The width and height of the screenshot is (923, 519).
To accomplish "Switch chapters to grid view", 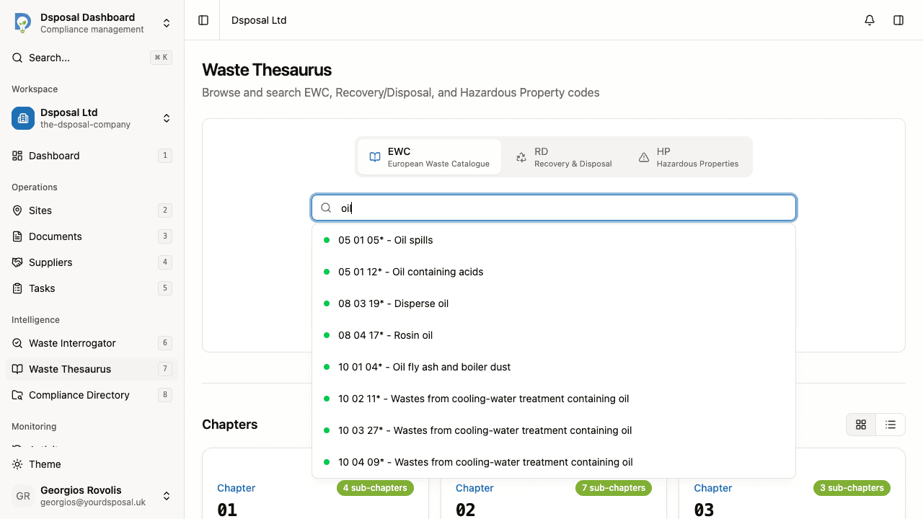I will point(861,425).
